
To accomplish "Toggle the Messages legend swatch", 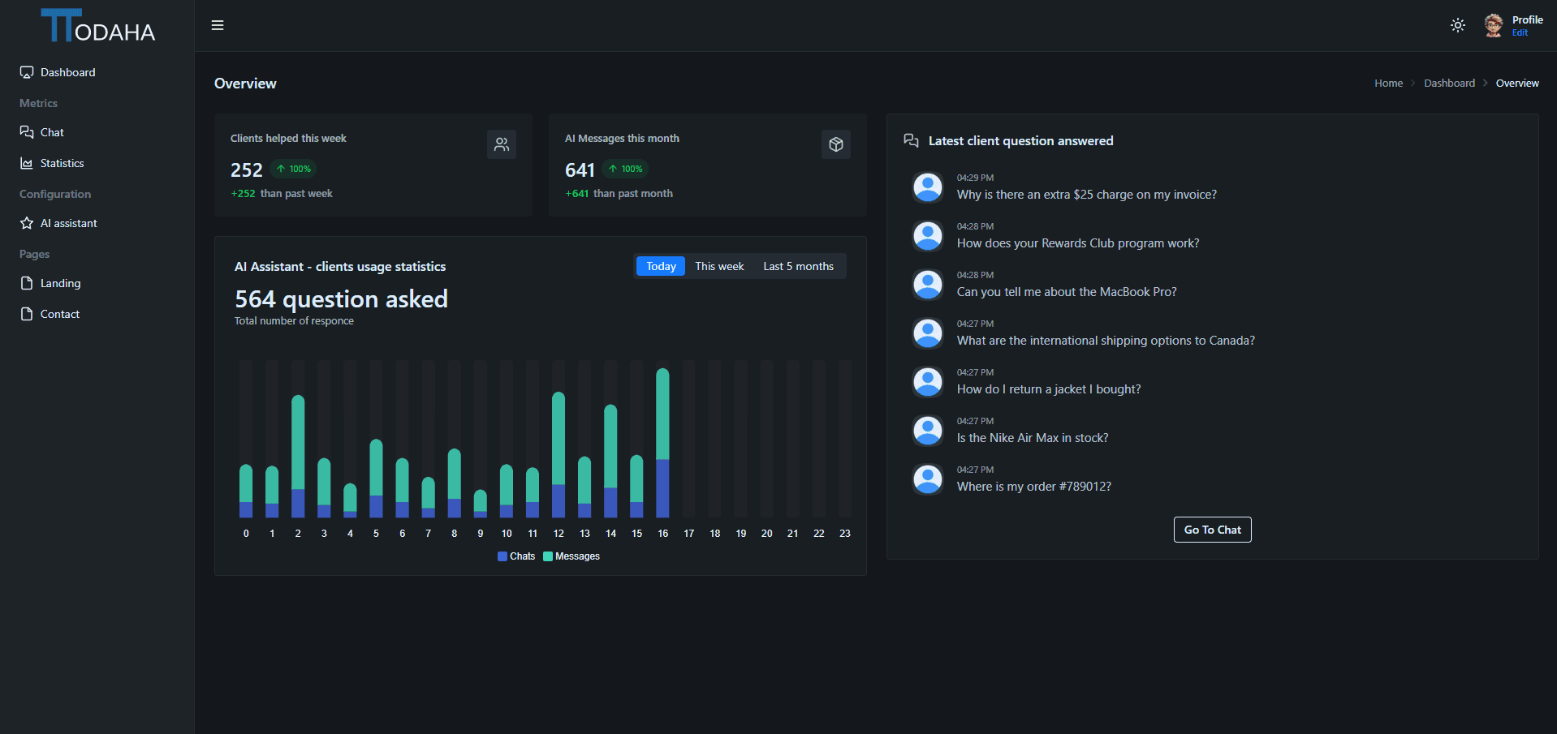I will [x=548, y=556].
